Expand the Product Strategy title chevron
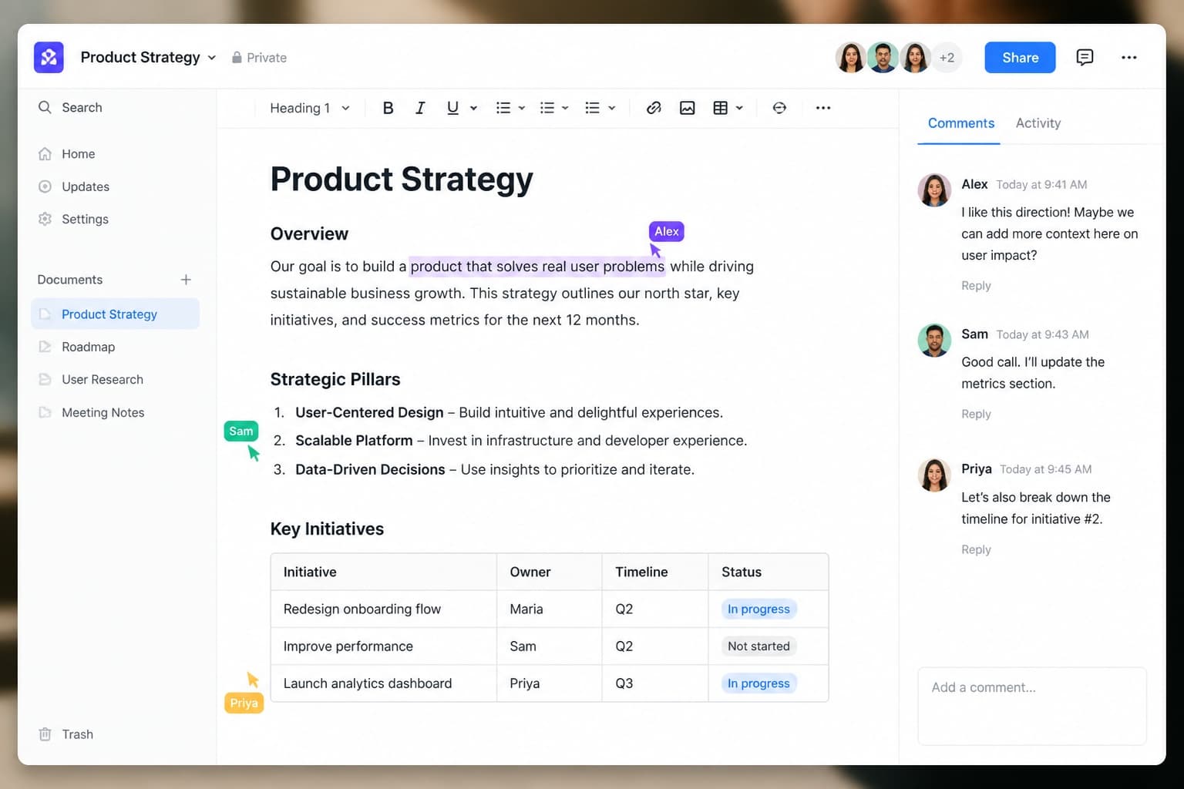 click(x=212, y=58)
